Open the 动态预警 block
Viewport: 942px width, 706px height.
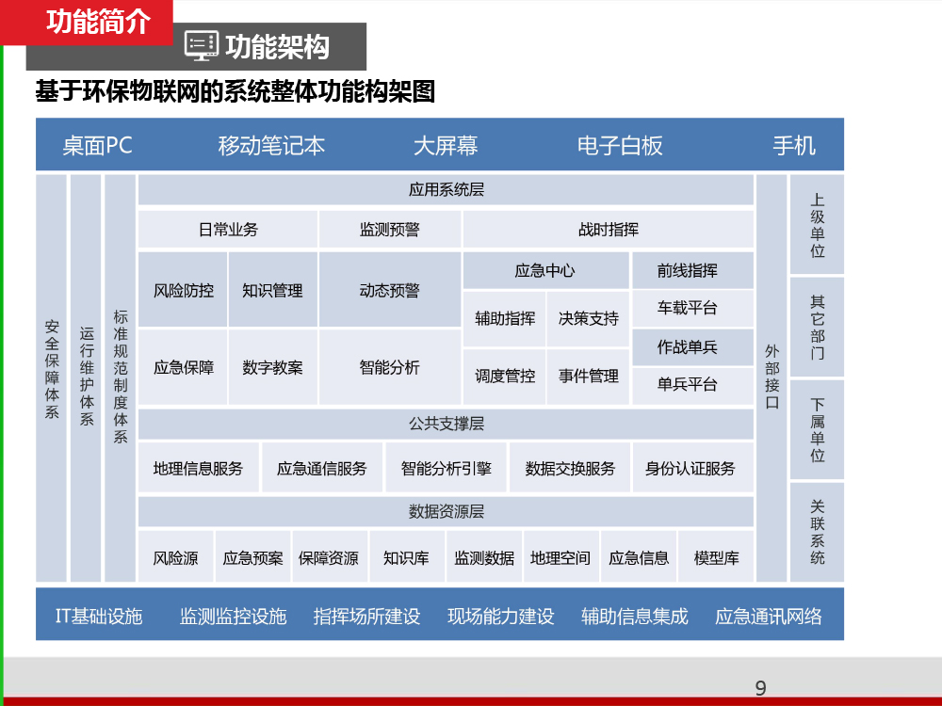[x=389, y=291]
